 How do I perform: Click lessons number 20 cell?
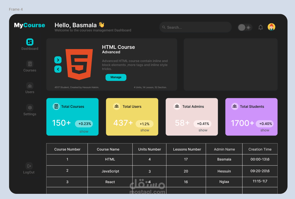186,171
